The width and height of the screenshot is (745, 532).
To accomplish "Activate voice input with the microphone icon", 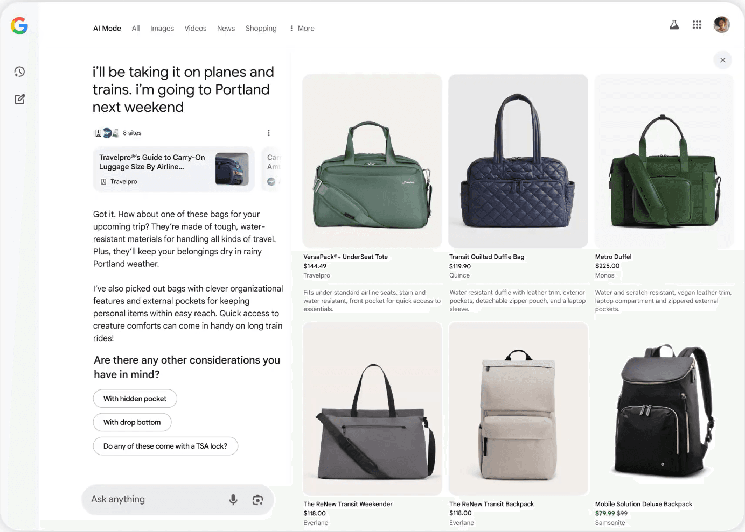I will [233, 499].
